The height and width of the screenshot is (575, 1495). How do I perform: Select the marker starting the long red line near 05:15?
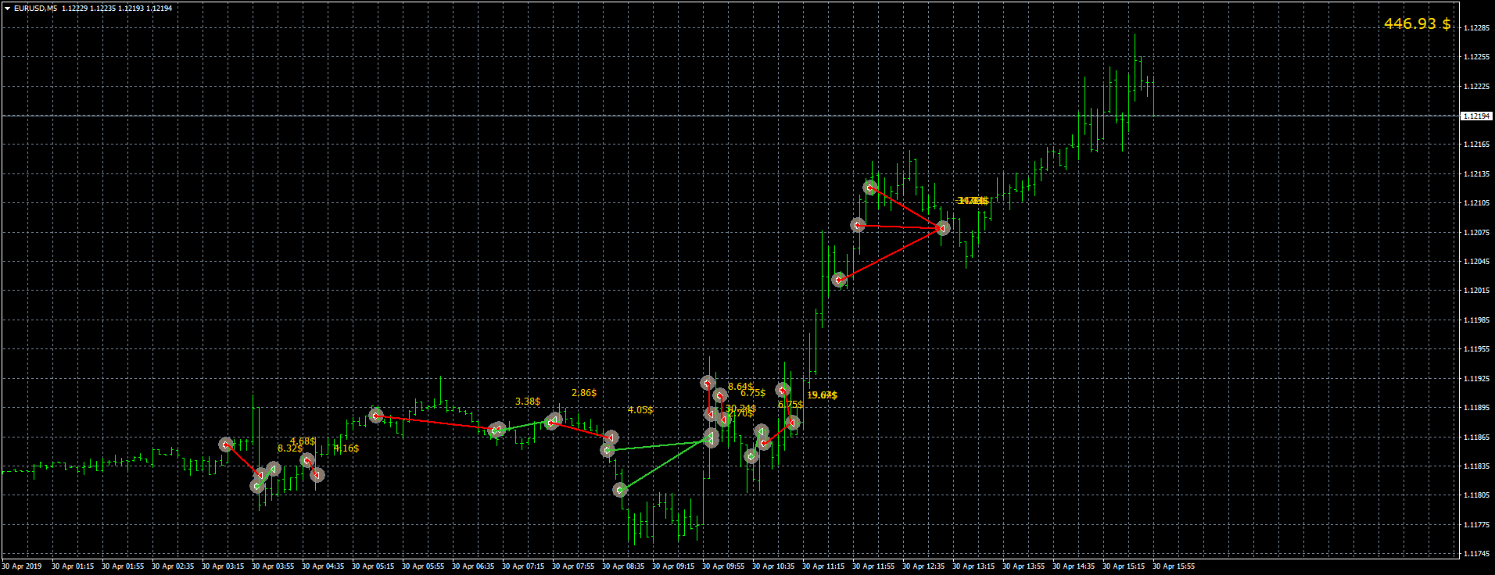(x=376, y=416)
